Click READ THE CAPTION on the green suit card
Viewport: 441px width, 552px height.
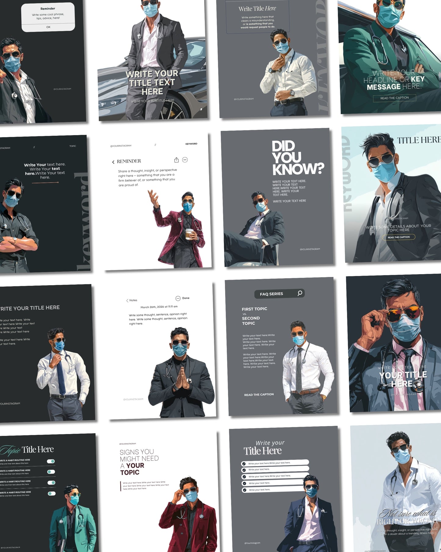395,98
